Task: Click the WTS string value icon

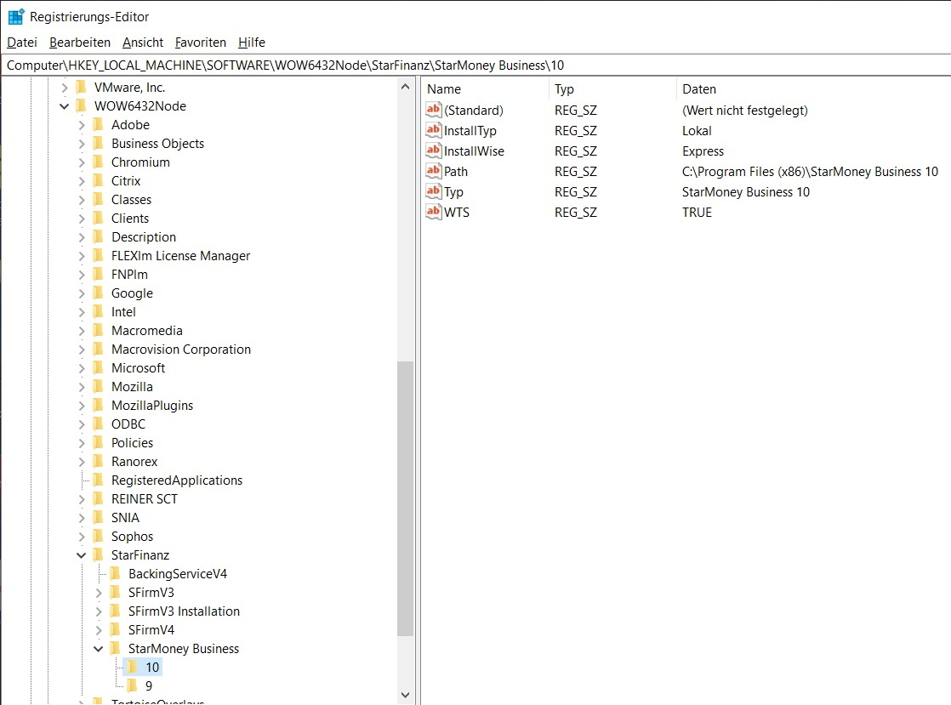Action: click(x=433, y=212)
